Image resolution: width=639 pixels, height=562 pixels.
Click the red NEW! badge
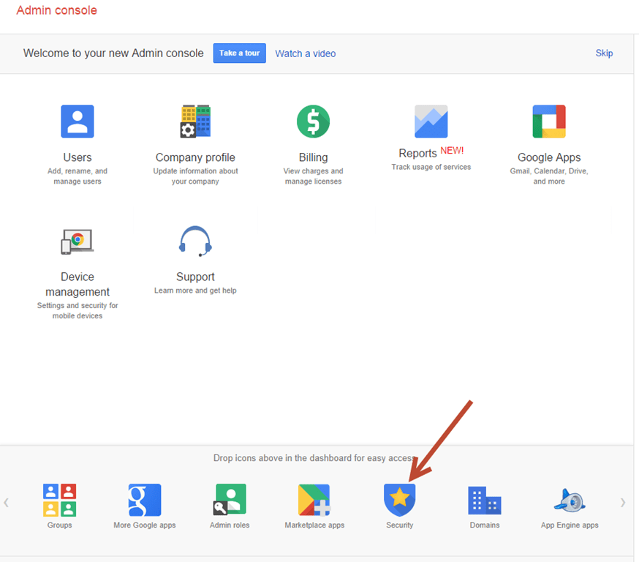[452, 151]
